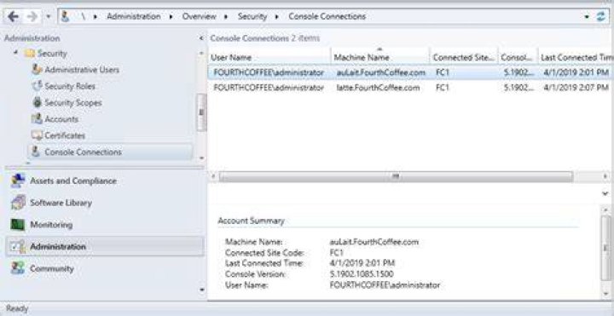Viewport: 614px width, 316px height.
Task: Click the Machine Name value in summary
Action: (374, 242)
